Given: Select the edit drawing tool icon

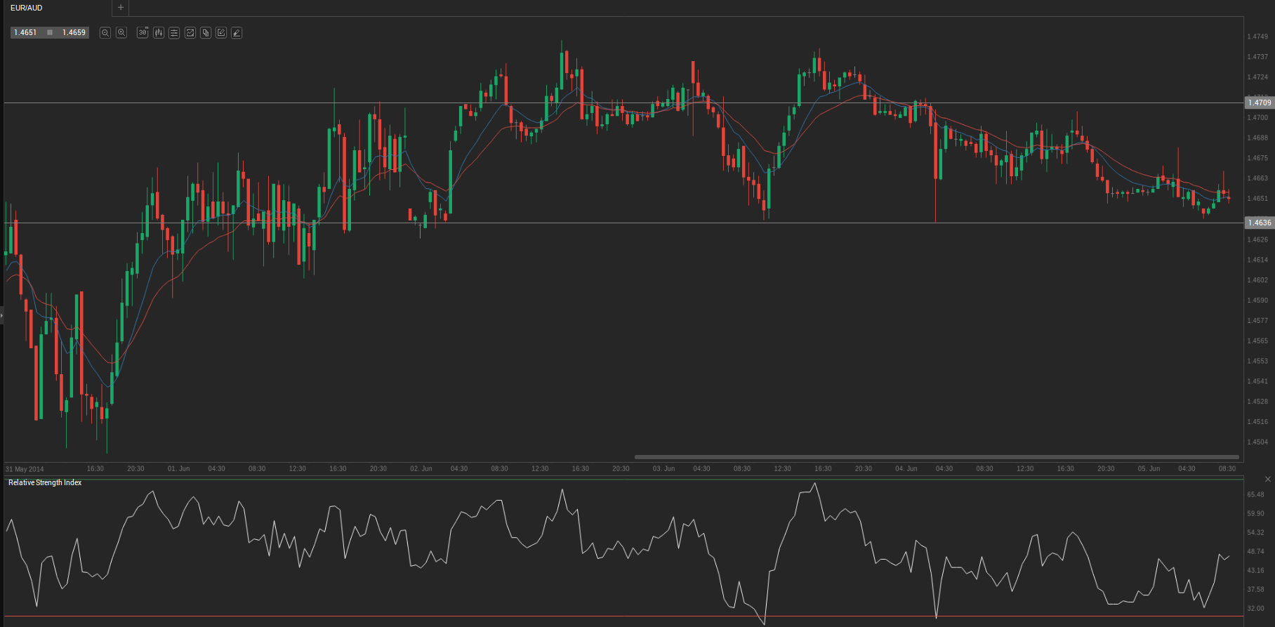Looking at the screenshot, I should (221, 33).
